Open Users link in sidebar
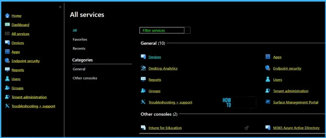This screenshot has height=138, width=326. [16, 79]
